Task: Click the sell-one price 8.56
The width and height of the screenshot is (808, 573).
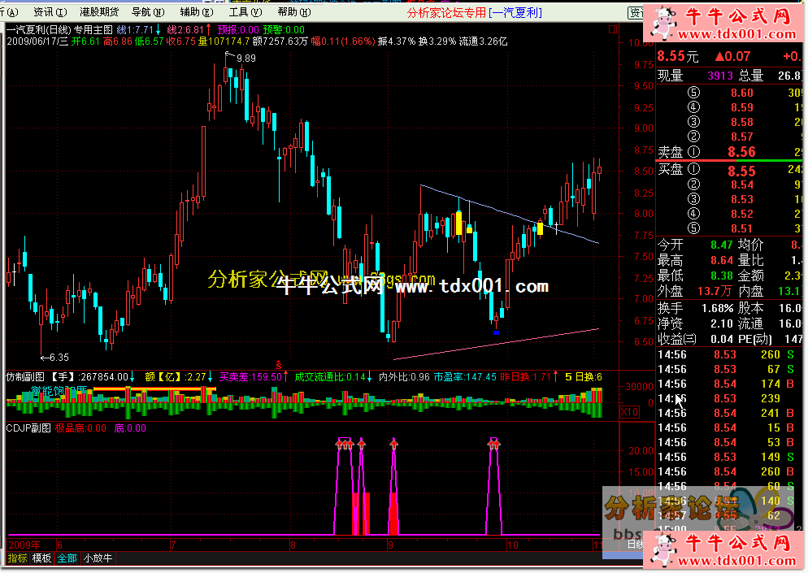Action: (741, 151)
